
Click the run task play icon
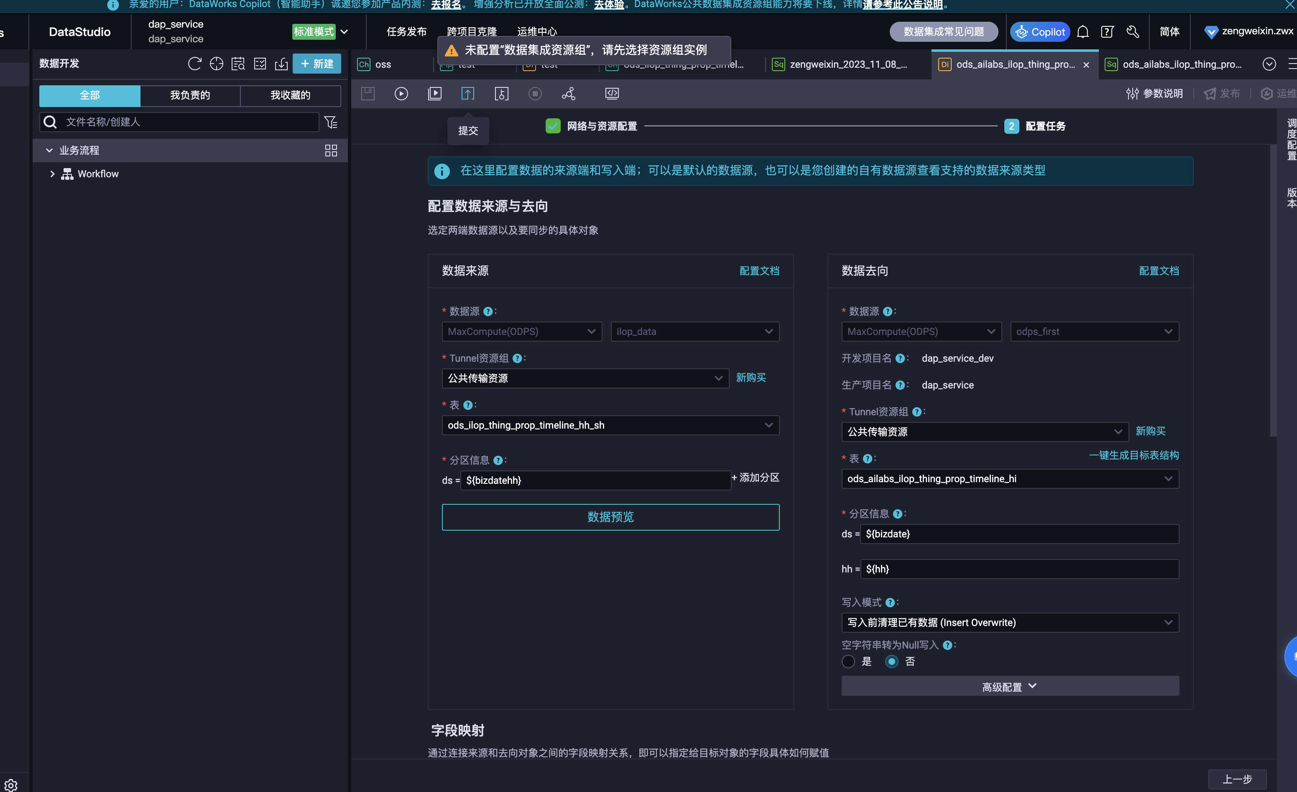pyautogui.click(x=401, y=94)
